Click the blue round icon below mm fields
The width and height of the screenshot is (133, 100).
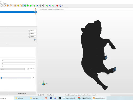(35, 40)
